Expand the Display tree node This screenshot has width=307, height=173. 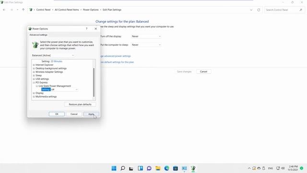[x=34, y=93]
